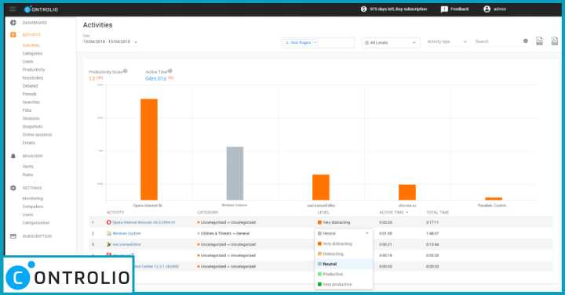Click the admin account icon
This screenshot has height=295, width=565.
coord(487,9)
